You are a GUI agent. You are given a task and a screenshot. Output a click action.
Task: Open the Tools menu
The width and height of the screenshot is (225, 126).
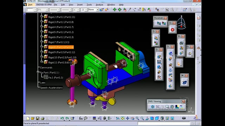[89, 5]
